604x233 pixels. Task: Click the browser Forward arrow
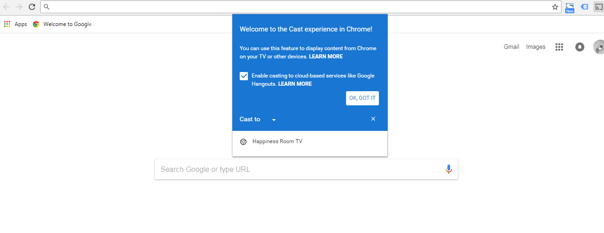click(19, 7)
